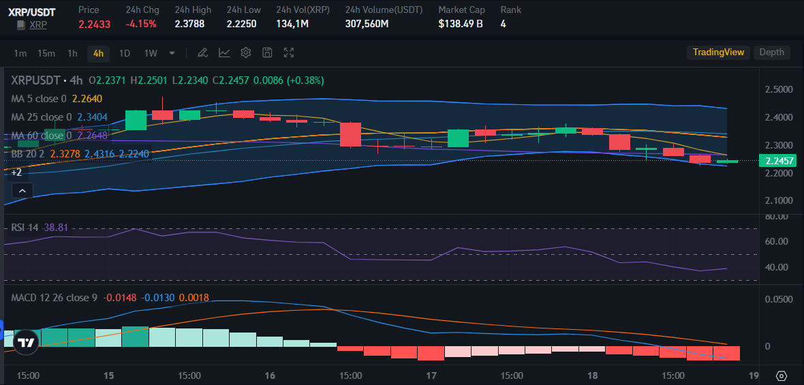Click the date label 17 on time axis
This screenshot has width=804, height=385.
[431, 375]
